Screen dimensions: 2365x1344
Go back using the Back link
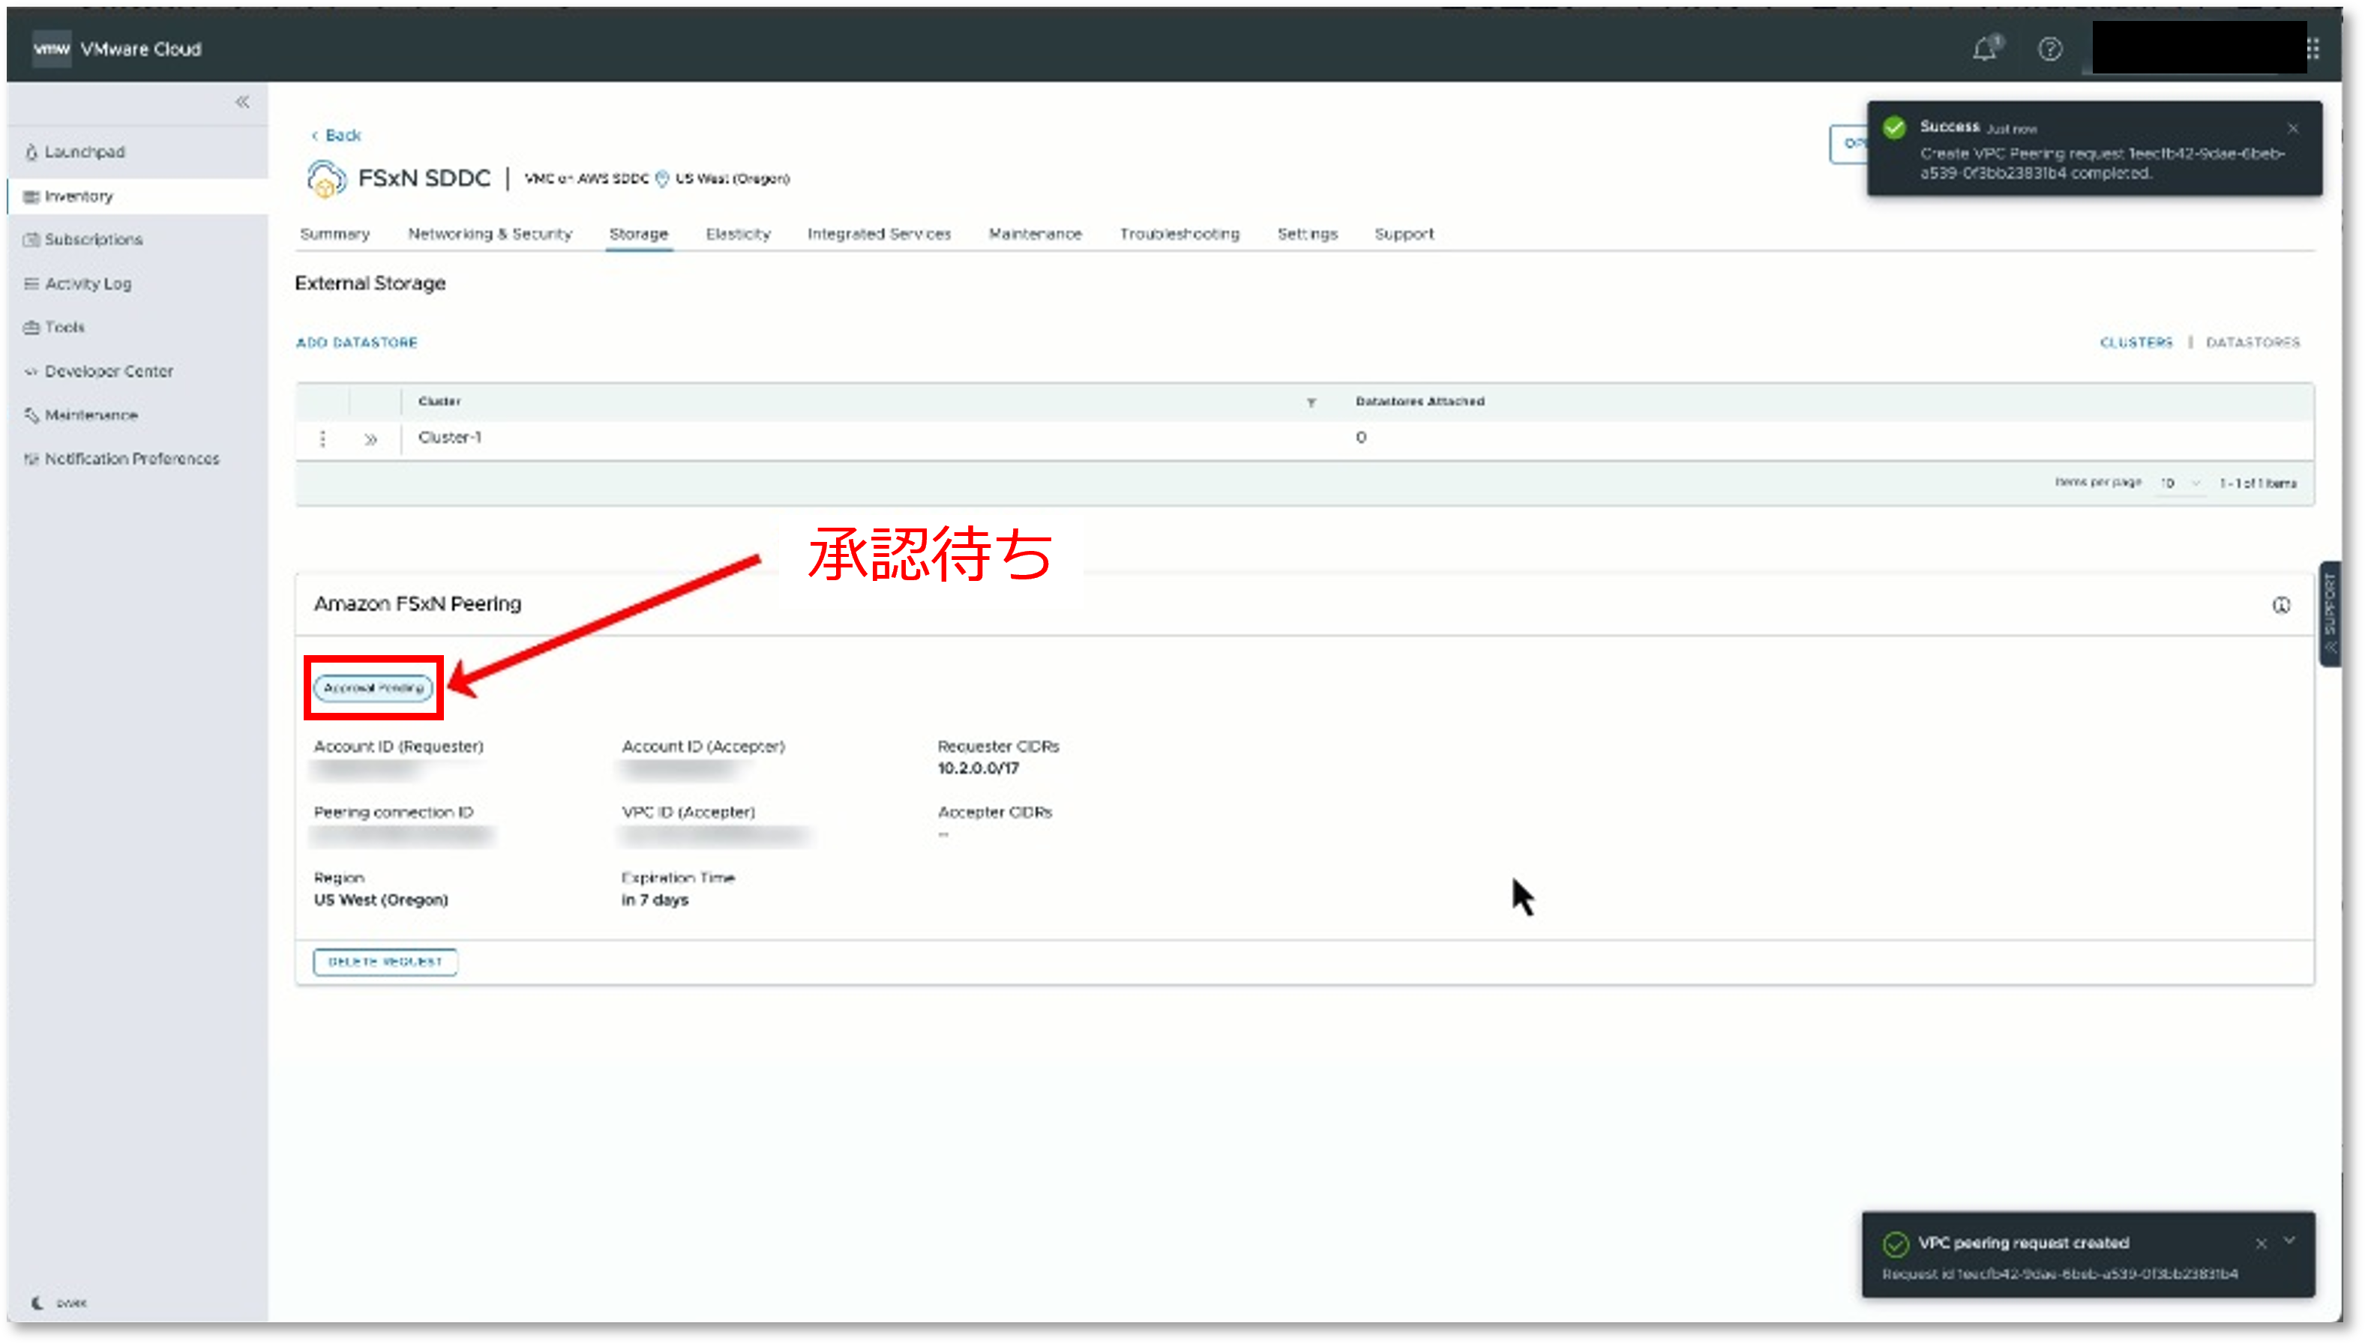point(336,135)
